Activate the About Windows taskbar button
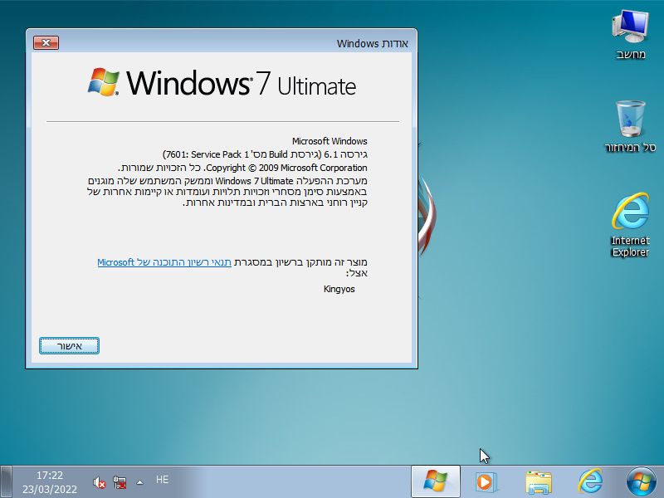 [435, 481]
